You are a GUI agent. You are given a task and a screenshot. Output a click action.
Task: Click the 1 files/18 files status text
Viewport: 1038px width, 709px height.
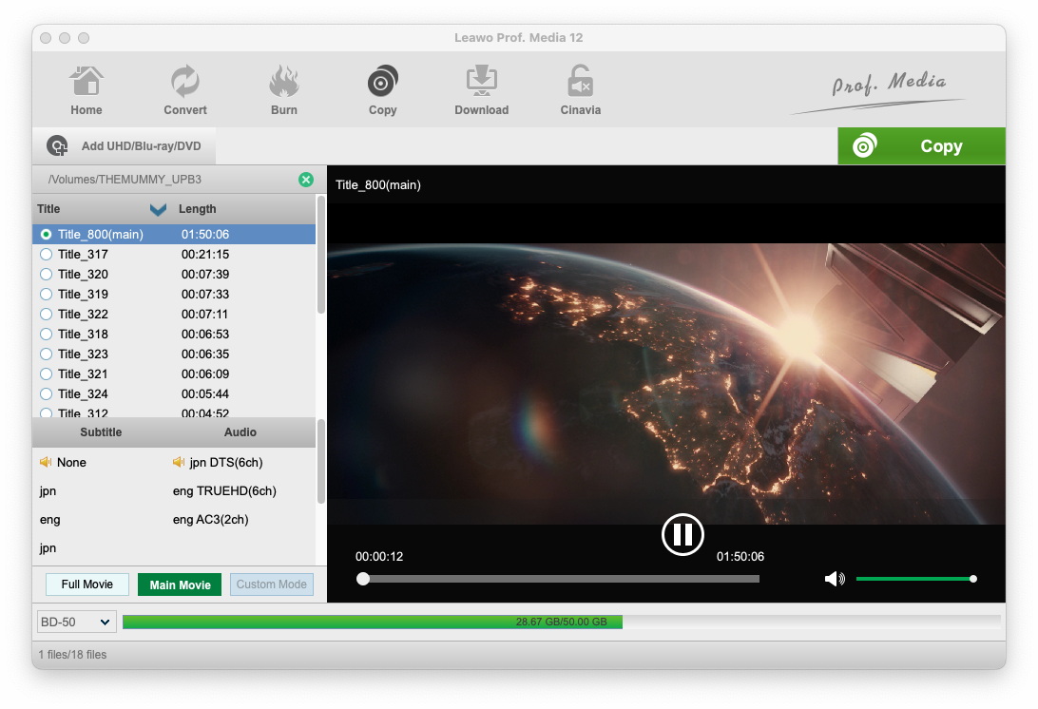point(72,654)
